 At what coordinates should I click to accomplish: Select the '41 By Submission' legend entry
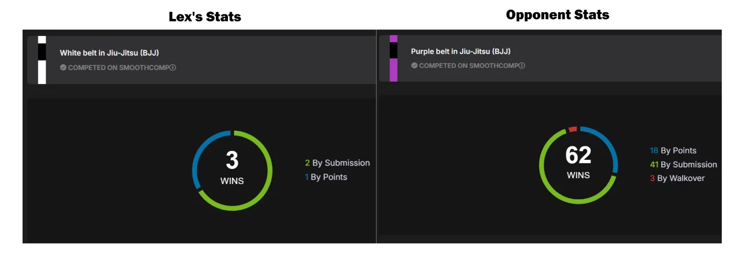point(683,164)
